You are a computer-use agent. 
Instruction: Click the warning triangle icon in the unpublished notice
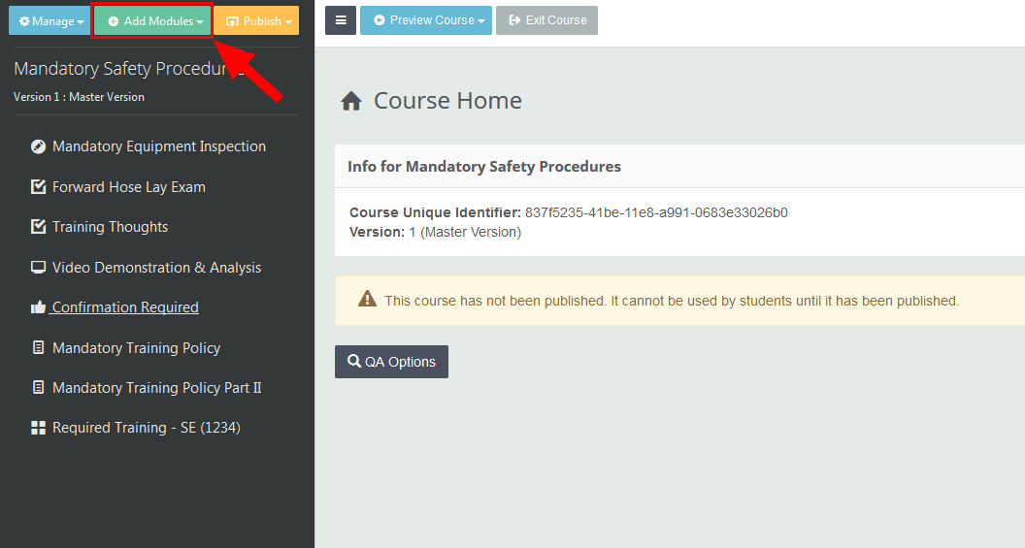point(367,300)
